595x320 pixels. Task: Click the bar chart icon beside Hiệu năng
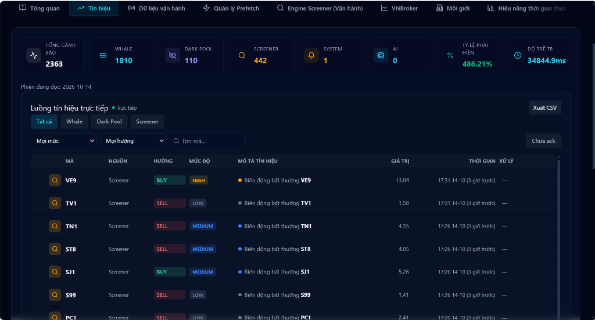(x=490, y=8)
